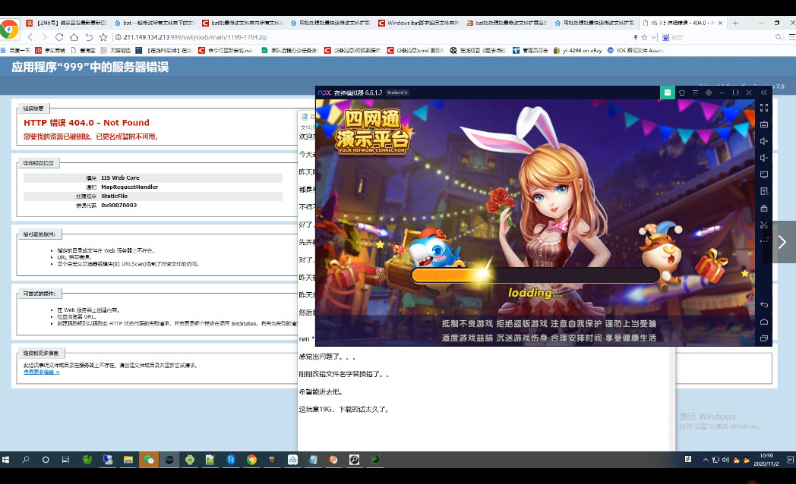Close the IIS 7.5 404.0 tab
Viewport: 796px width, 484px height.
point(720,23)
